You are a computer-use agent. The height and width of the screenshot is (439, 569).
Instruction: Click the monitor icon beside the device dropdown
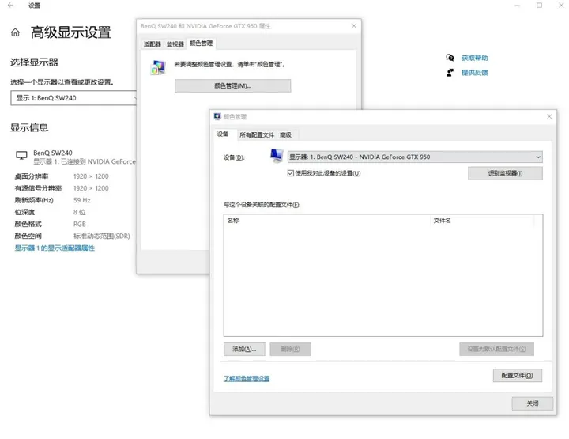pyautogui.click(x=276, y=156)
